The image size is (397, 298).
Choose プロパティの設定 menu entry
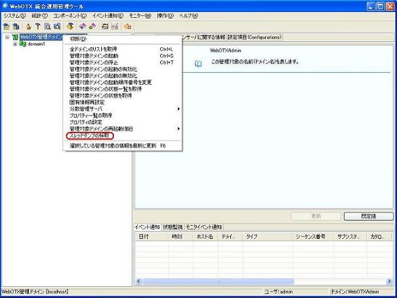tap(123, 122)
